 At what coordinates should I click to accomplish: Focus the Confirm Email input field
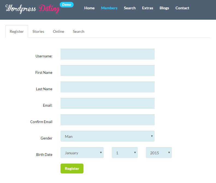click(x=107, y=120)
